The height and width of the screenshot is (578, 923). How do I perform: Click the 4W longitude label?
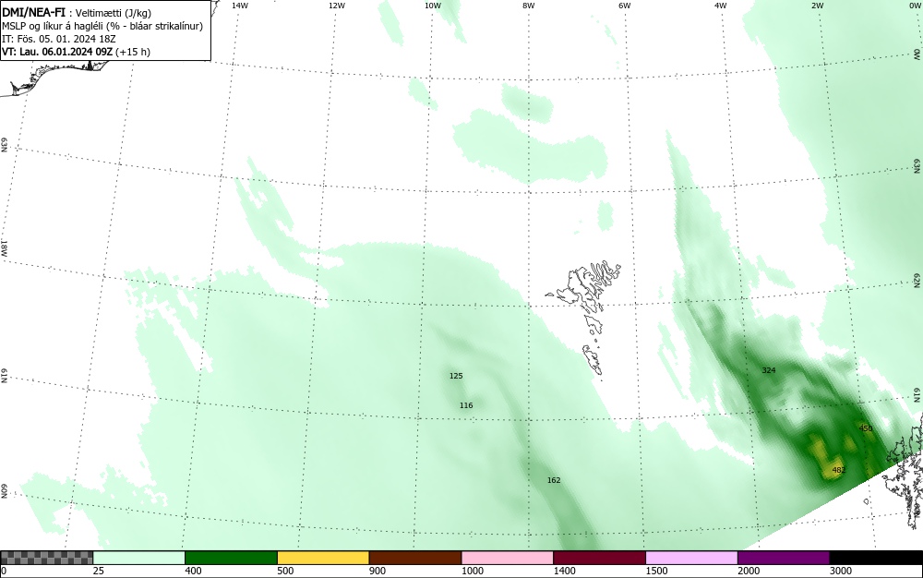(721, 6)
